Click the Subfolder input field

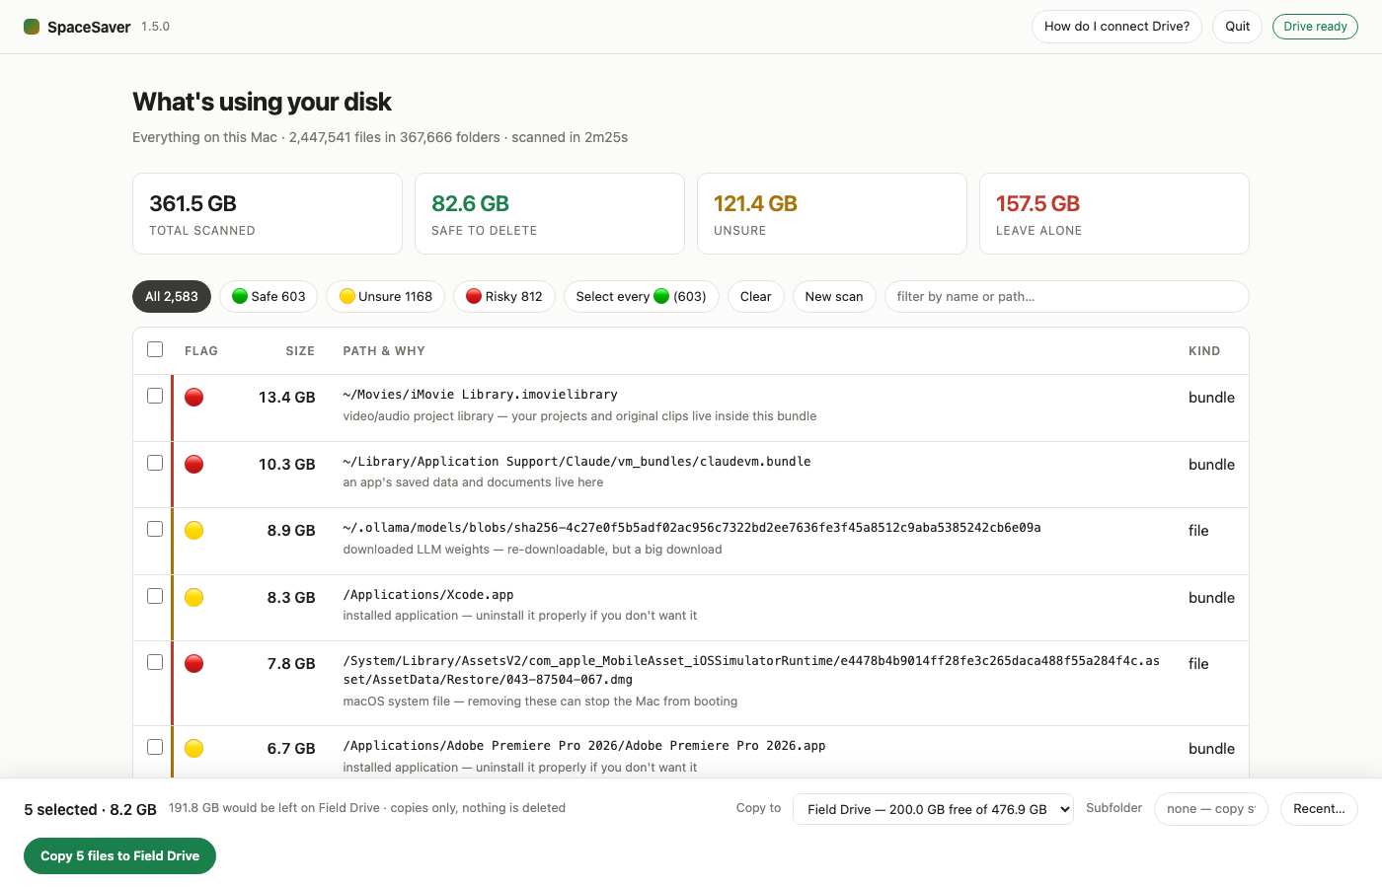(x=1211, y=809)
